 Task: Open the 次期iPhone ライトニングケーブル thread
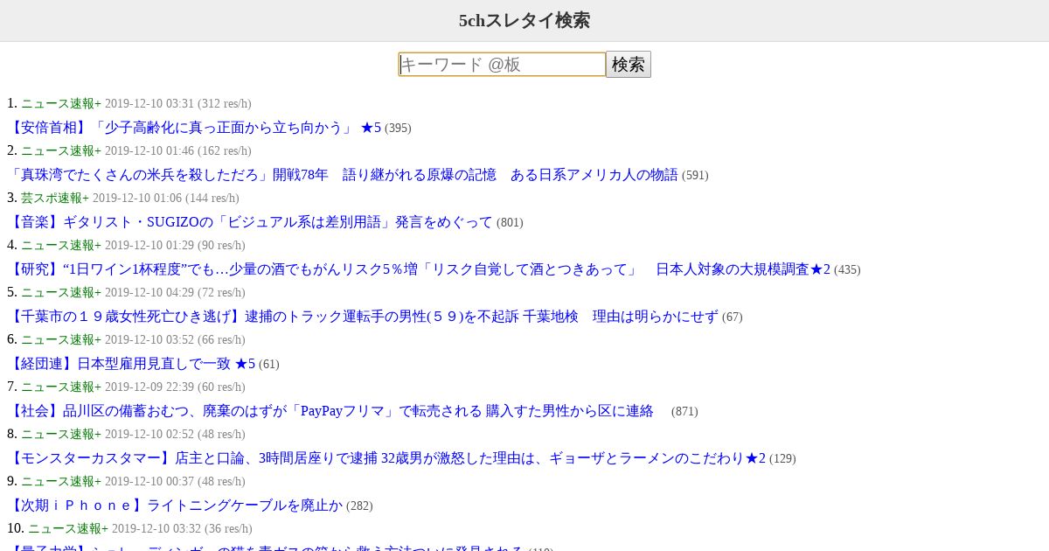click(175, 506)
